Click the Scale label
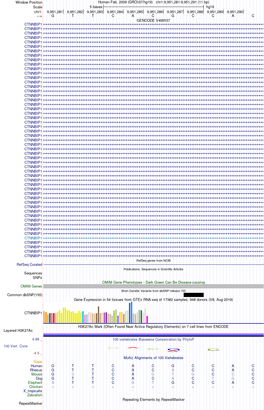The image size is (264, 410). 38,7
